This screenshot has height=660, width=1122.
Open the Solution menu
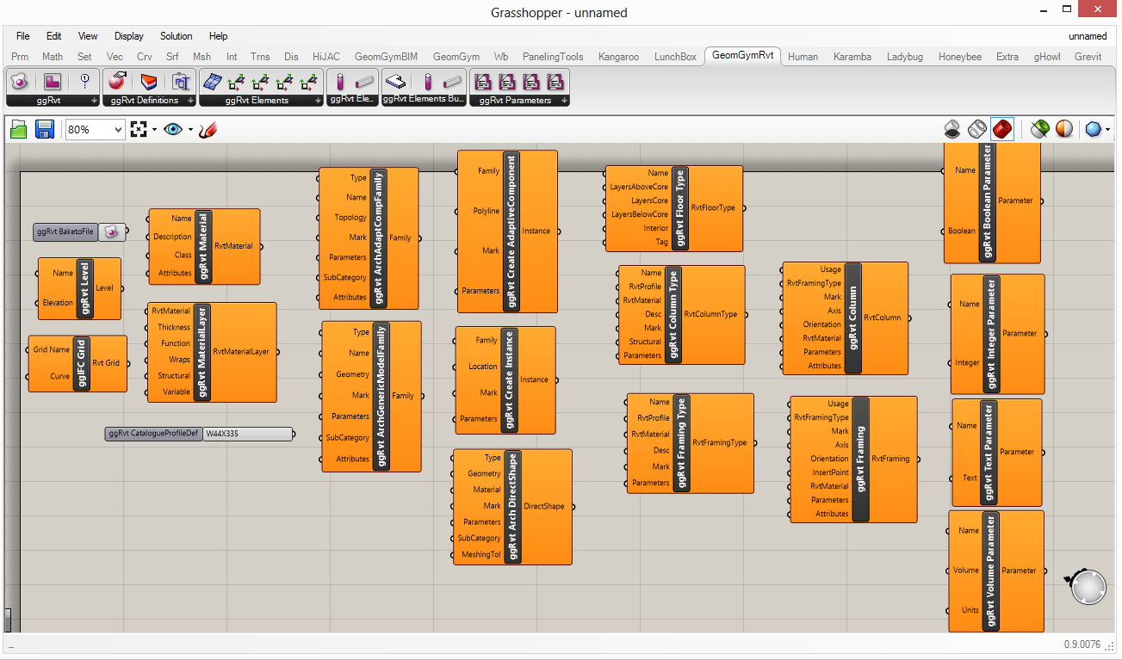[177, 36]
